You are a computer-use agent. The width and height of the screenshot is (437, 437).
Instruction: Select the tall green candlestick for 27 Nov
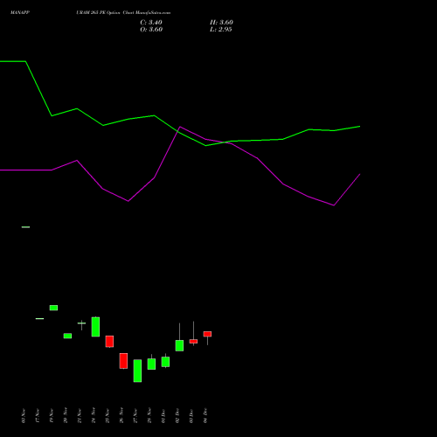[137, 371]
